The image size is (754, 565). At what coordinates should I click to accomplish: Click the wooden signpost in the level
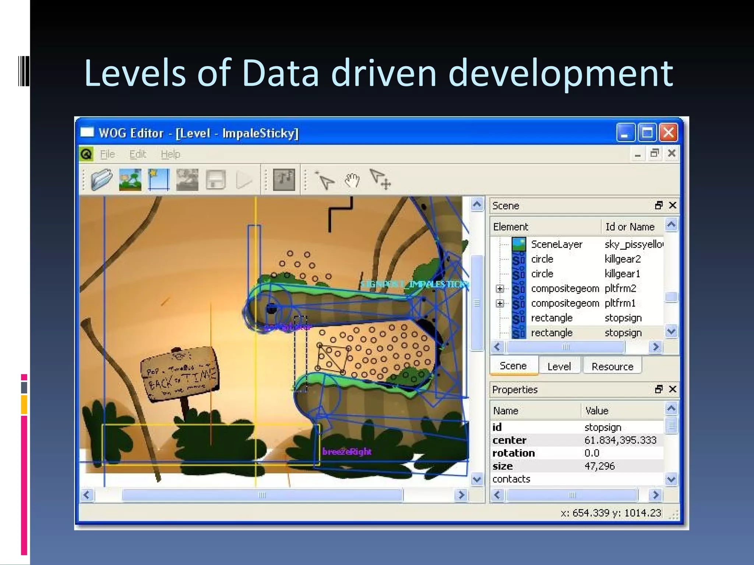[x=180, y=374]
